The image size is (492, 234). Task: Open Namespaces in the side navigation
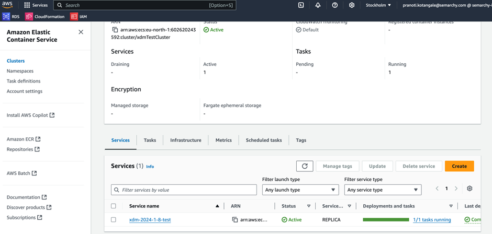click(20, 71)
